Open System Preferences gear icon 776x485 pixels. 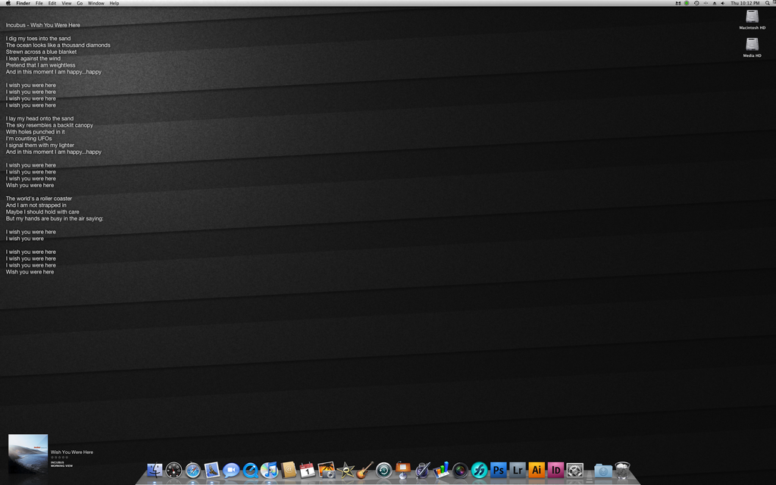coord(574,470)
